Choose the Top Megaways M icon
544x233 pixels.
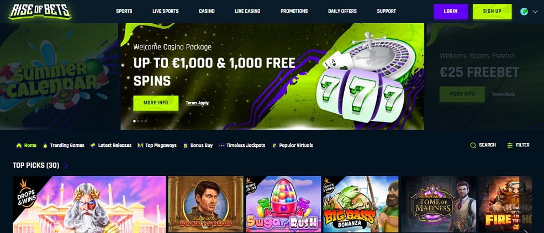140,145
